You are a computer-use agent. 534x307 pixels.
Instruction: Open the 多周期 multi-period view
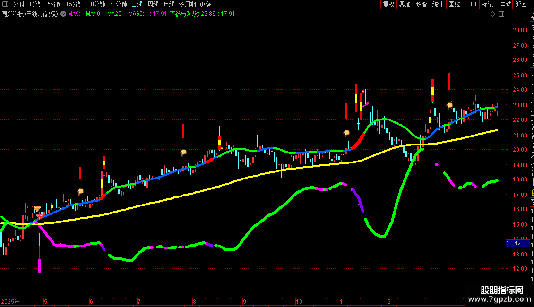click(187, 4)
